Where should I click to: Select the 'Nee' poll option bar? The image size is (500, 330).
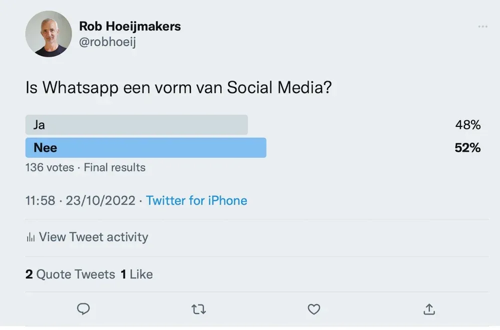[x=145, y=147]
